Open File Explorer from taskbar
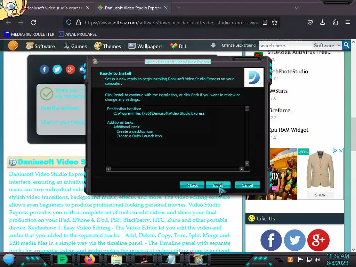Screen dimensions: 356x267 [117, 260]
